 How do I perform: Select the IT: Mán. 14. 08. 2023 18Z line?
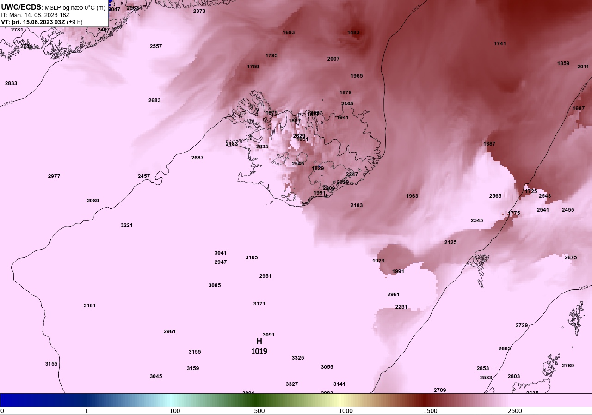click(x=36, y=15)
